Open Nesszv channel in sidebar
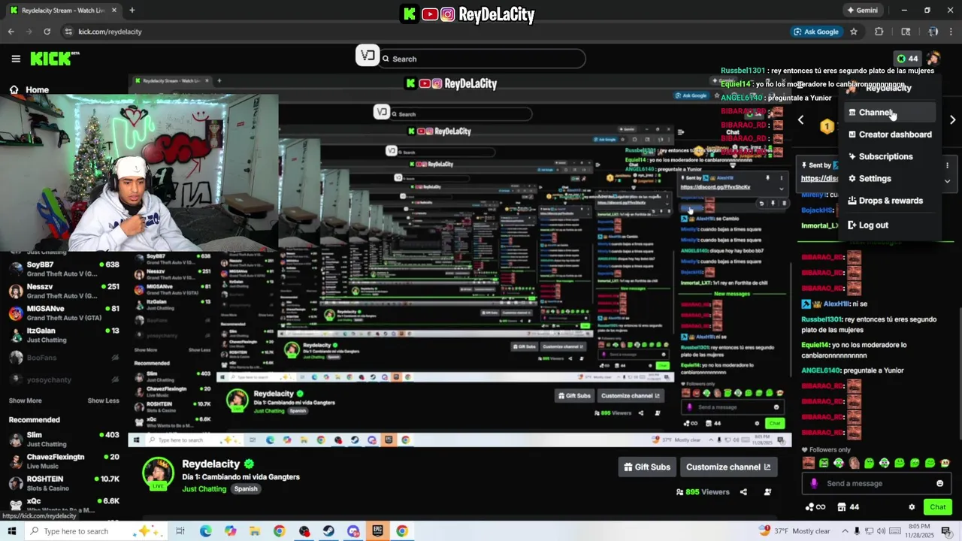The image size is (962, 541). [x=64, y=291]
